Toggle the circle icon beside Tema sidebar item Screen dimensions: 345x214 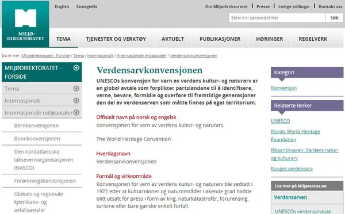point(76,89)
